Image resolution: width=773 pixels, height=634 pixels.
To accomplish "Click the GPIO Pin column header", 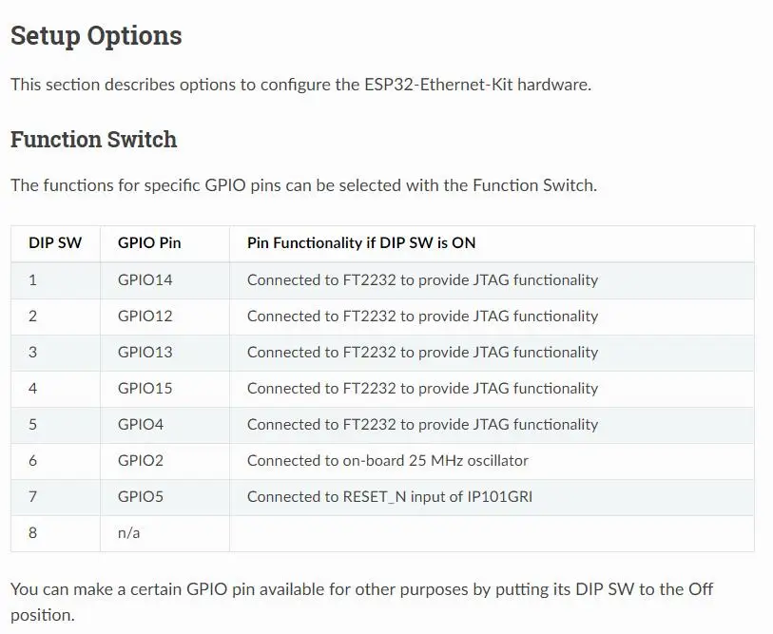I will pos(149,243).
